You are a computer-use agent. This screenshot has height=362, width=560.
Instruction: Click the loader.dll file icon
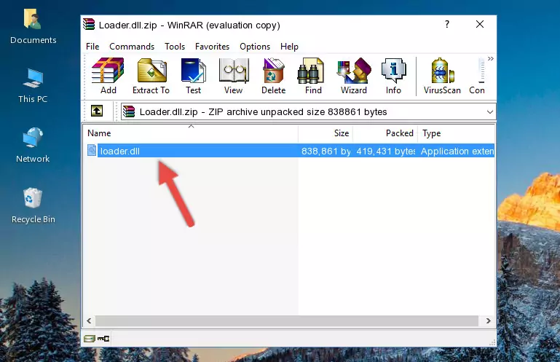click(92, 151)
